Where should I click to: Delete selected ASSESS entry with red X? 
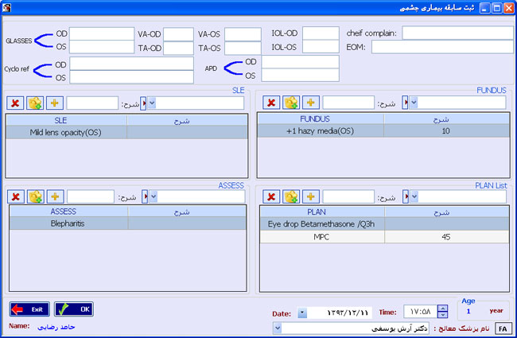15,197
